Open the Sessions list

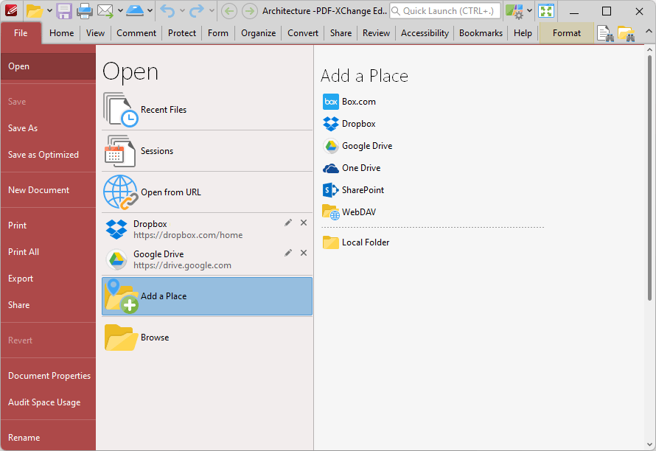[207, 151]
